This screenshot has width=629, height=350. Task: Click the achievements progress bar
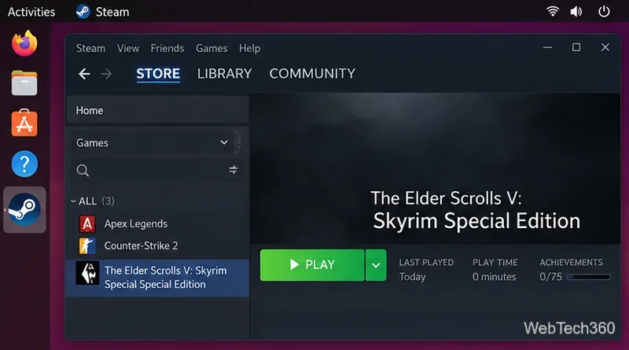(588, 277)
